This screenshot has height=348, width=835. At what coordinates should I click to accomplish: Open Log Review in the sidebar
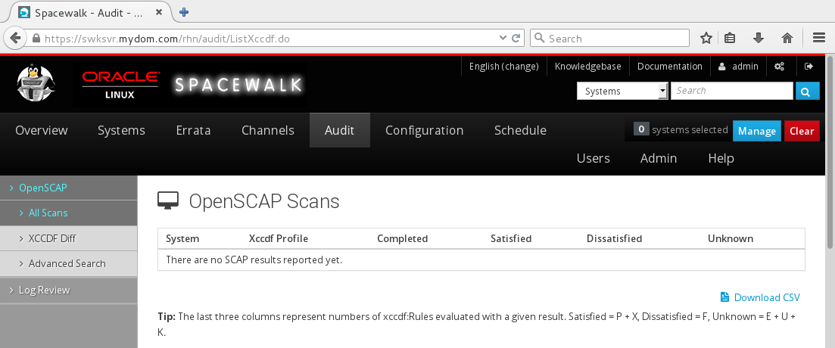(x=68, y=290)
